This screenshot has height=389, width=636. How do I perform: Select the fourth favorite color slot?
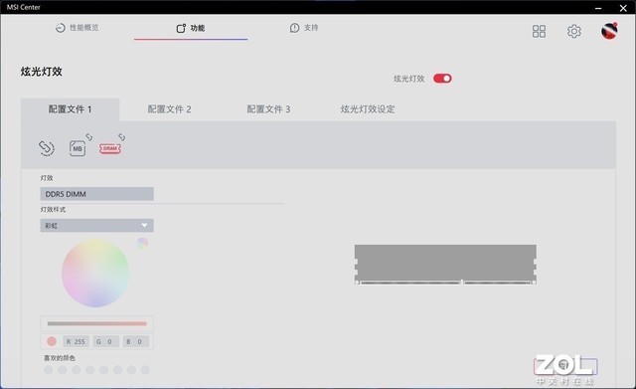[90, 370]
